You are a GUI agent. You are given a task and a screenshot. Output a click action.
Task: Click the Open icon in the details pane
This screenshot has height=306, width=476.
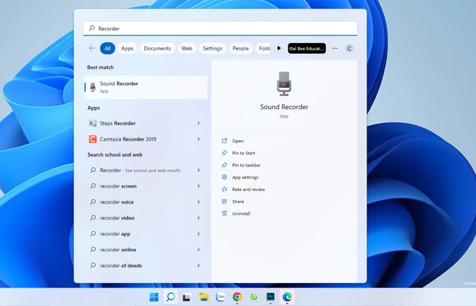click(x=224, y=141)
